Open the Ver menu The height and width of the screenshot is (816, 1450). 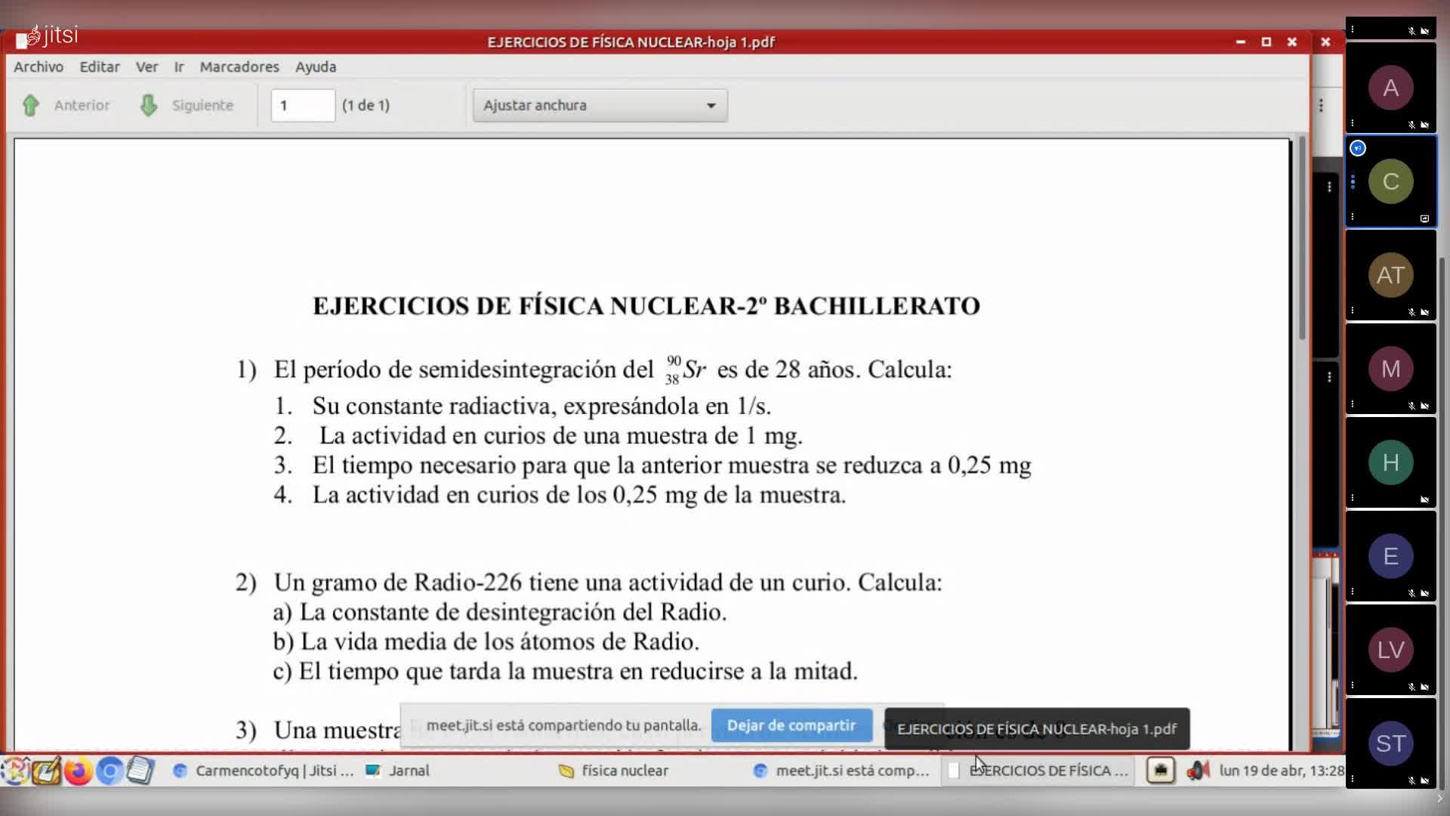coord(147,66)
